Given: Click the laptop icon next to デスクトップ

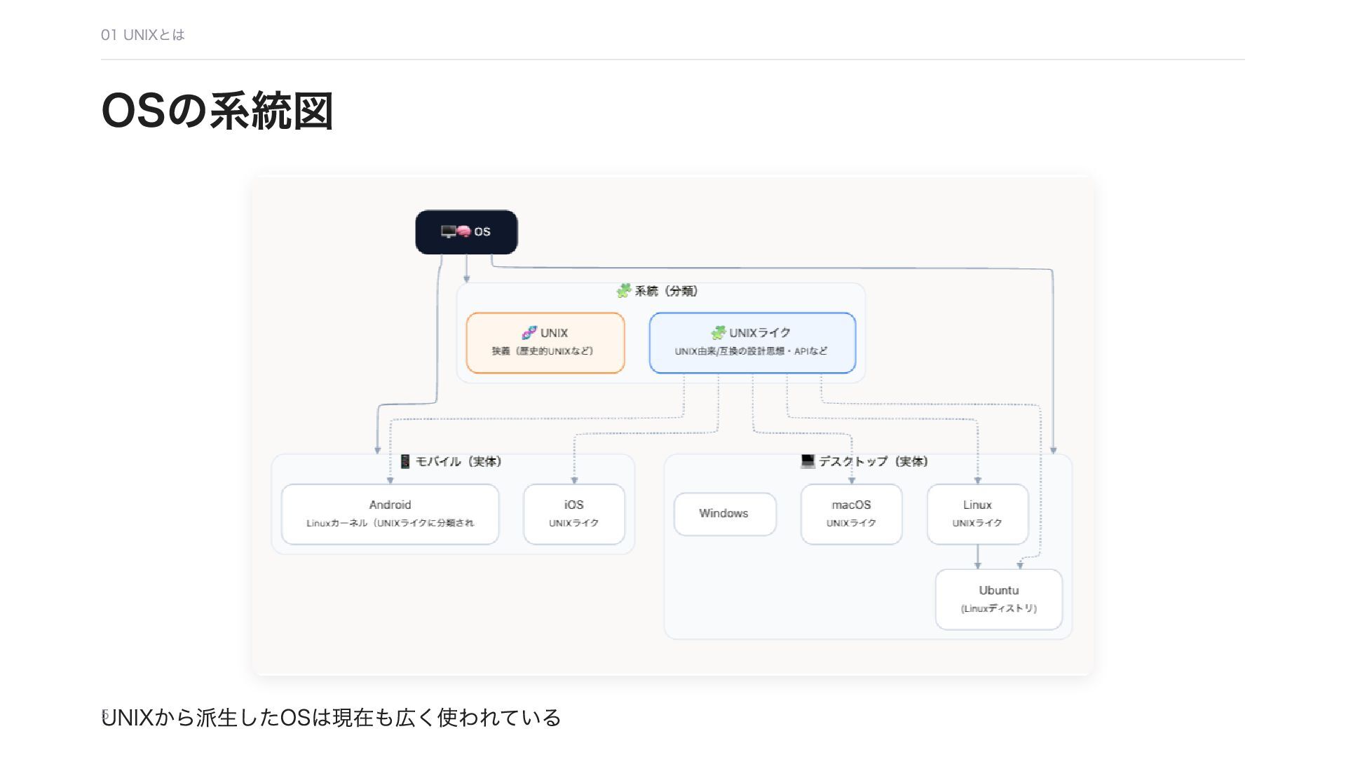Looking at the screenshot, I should click(808, 461).
